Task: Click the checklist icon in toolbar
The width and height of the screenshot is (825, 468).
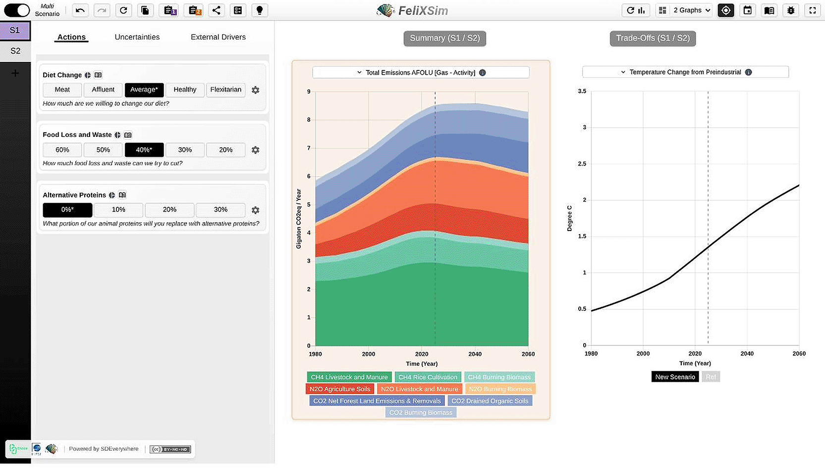Action: click(238, 10)
